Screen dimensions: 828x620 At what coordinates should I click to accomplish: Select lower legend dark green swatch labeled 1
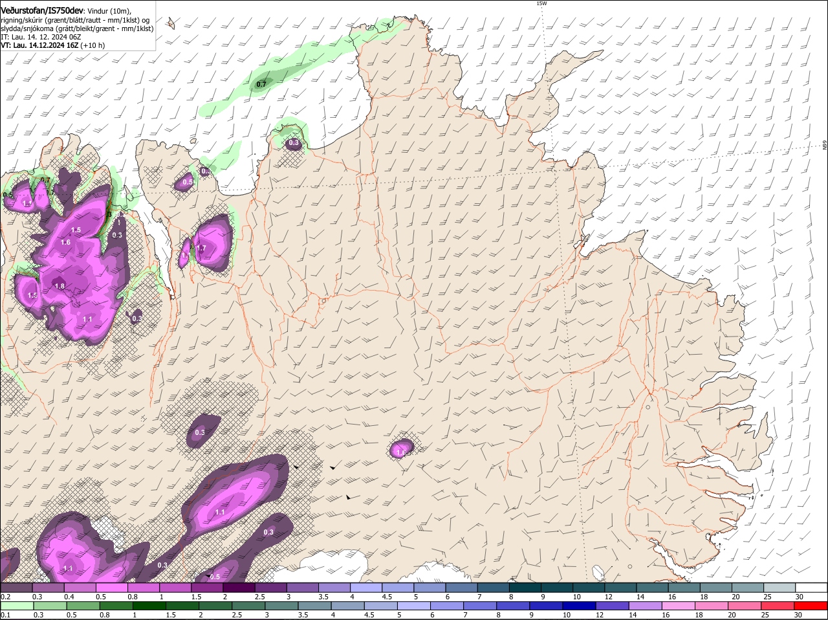pos(149,606)
